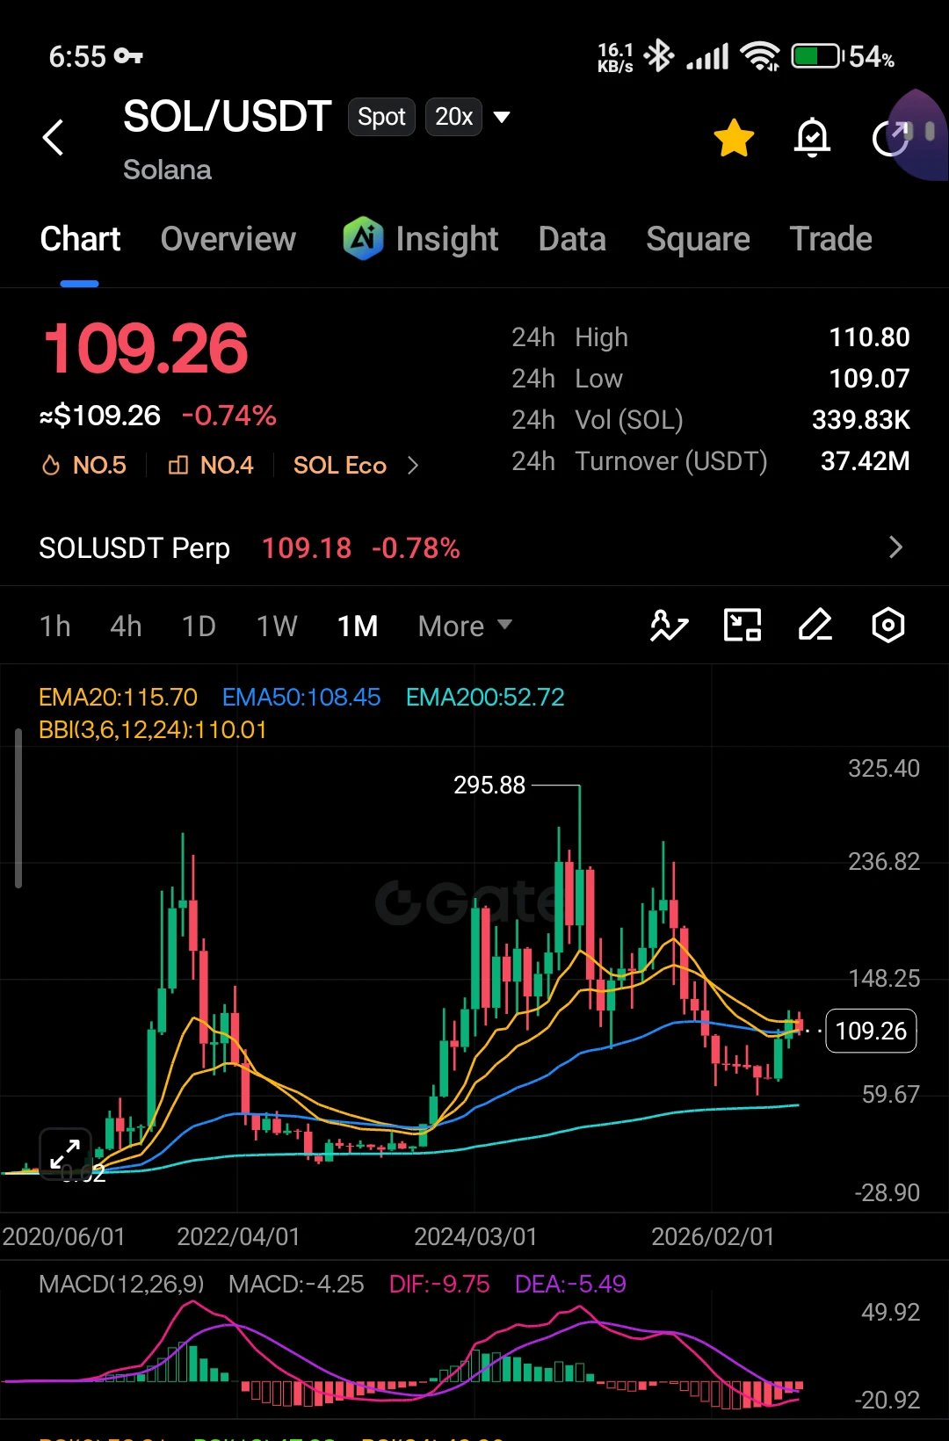Tap the back arrow icon
Screen dimensions: 949x1441
[54, 137]
